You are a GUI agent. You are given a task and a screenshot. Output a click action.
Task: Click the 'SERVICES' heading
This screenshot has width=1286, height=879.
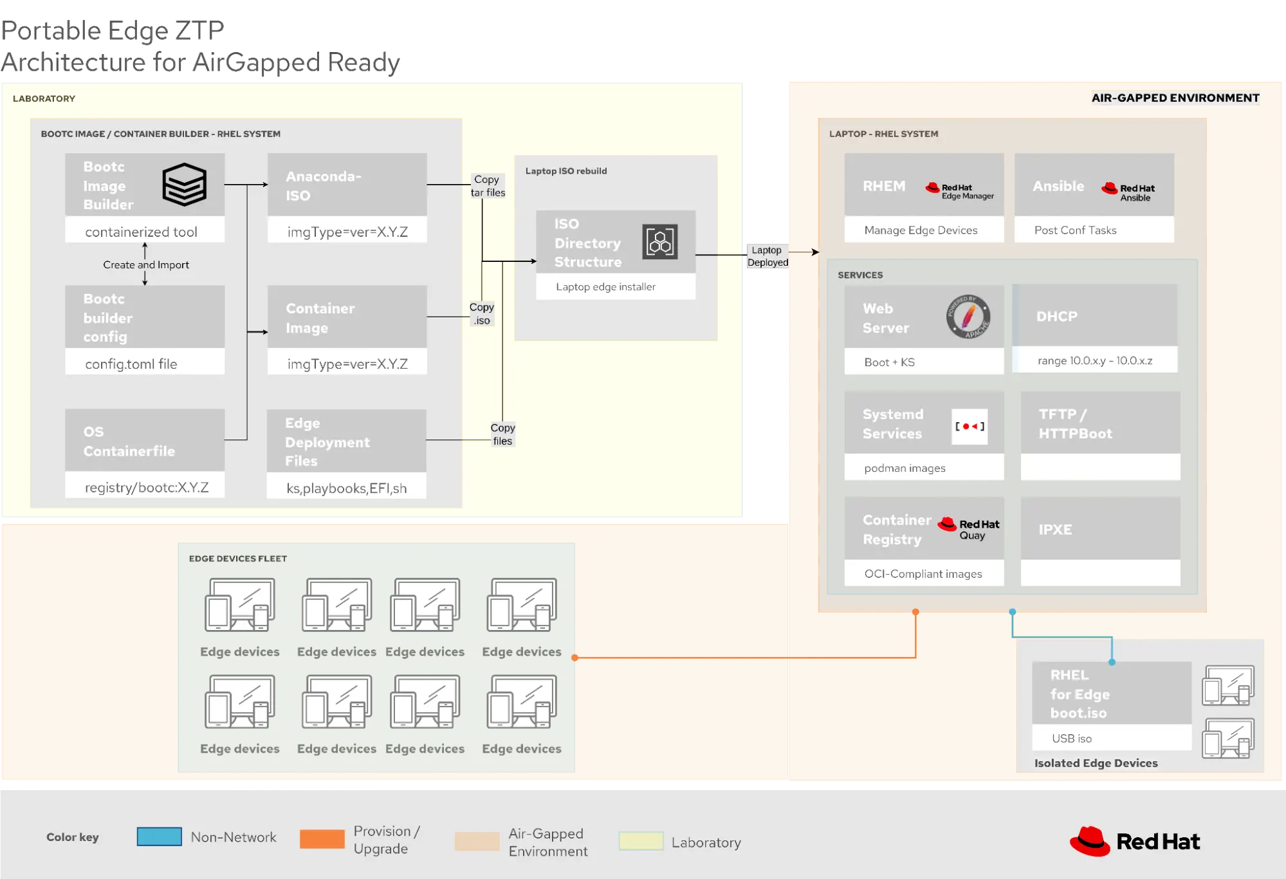tap(860, 275)
